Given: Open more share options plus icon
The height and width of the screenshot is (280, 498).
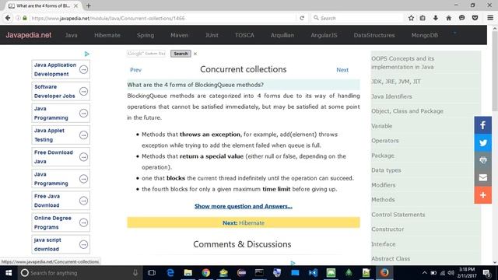Looking at the screenshot, I should (482, 195).
